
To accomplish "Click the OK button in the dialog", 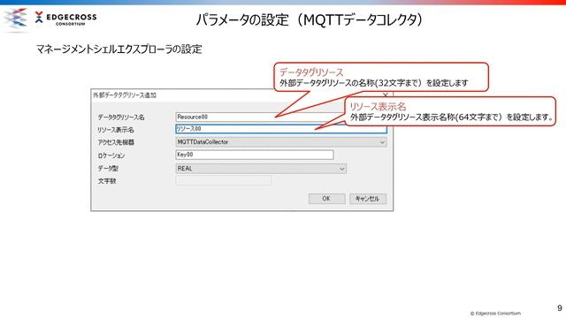I will (326, 199).
